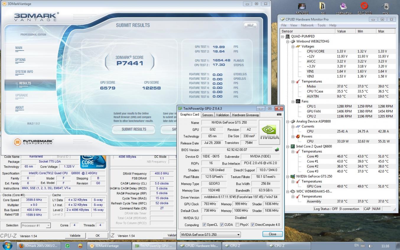Image resolution: width=400 pixels, height=250 pixels.
Task: Click the Validate button in CPU-Z
Action: tap(75, 236)
